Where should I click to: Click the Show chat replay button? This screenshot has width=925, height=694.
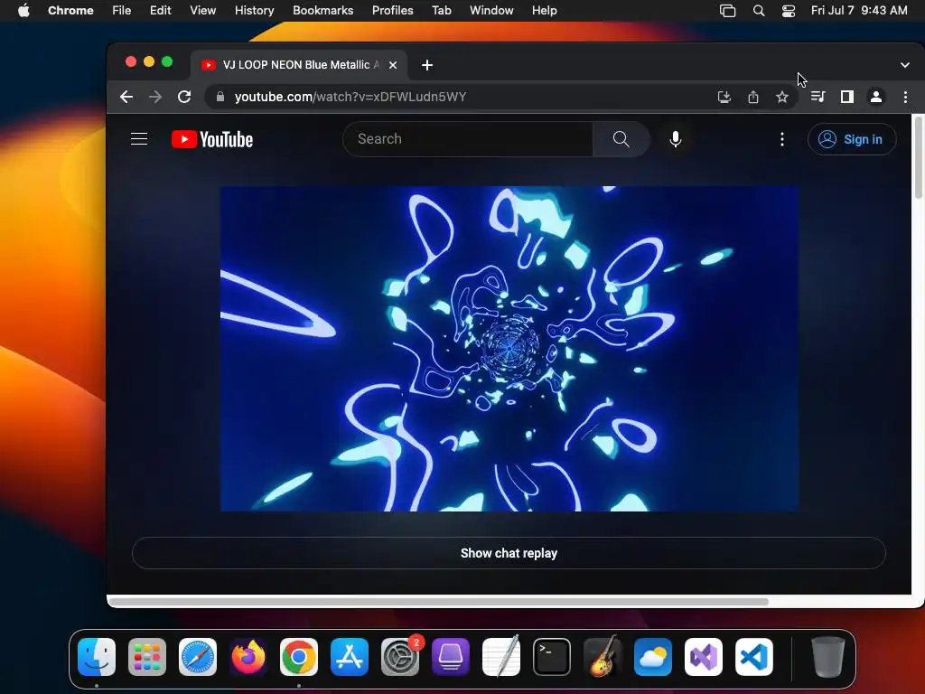coord(509,553)
